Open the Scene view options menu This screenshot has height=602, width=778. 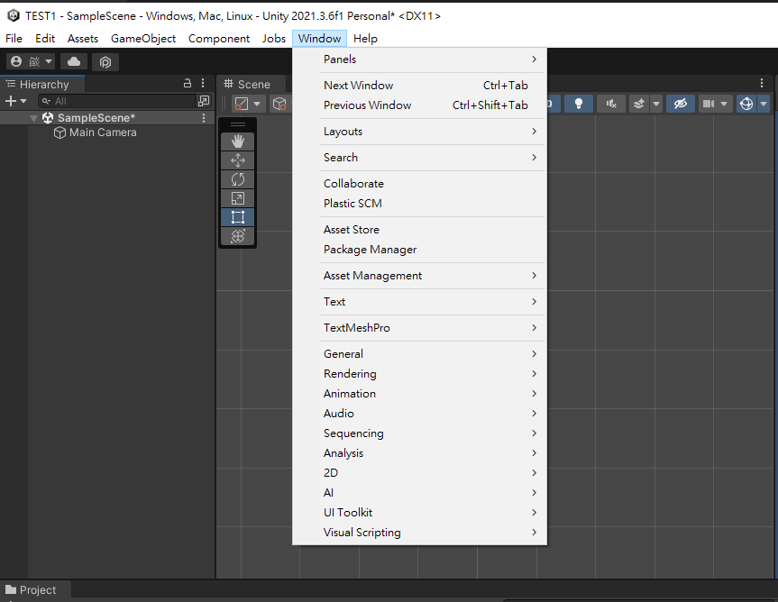point(762,83)
